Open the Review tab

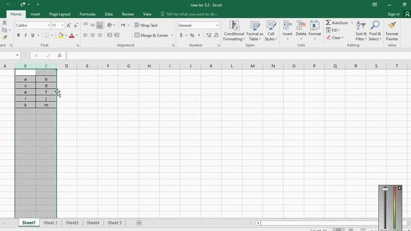128,14
